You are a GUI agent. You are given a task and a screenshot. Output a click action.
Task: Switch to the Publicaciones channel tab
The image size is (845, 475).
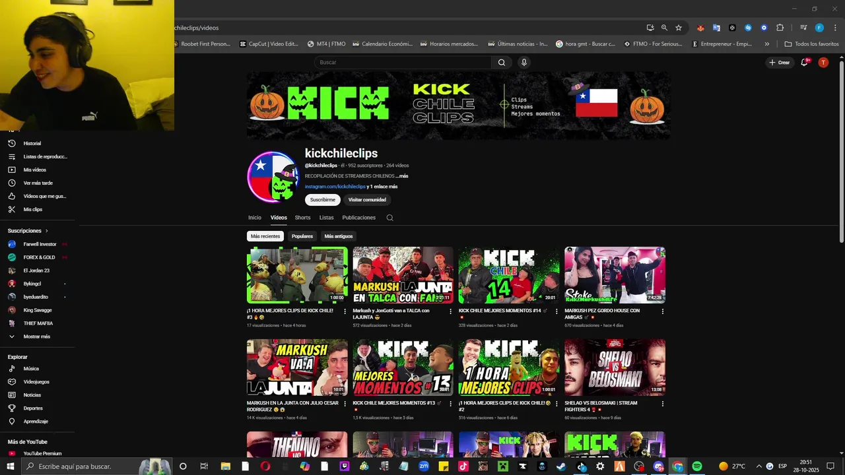click(x=358, y=218)
